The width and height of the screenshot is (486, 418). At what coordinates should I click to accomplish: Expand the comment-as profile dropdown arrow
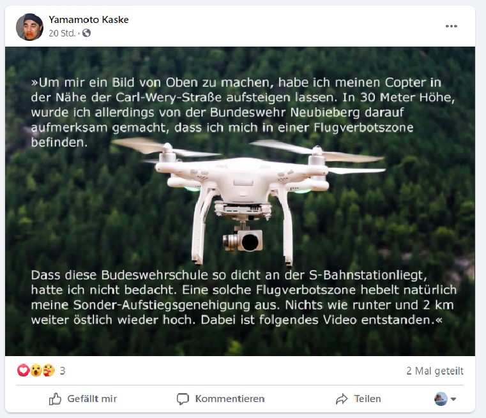(x=453, y=399)
